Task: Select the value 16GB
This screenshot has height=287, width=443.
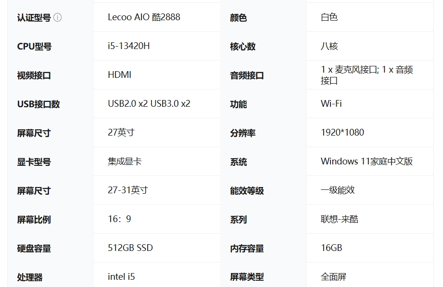Action: (x=331, y=248)
